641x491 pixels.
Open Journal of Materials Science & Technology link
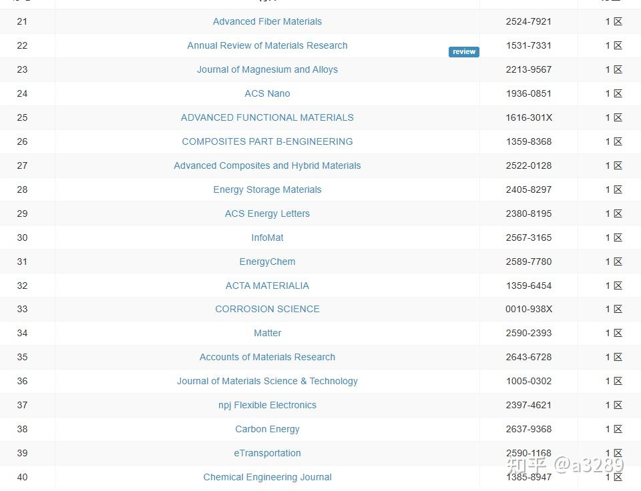(x=267, y=381)
